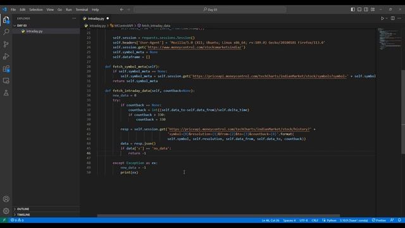This screenshot has width=405, height=228.
Task: Open the priceapi history URL on line 41
Action: point(239,129)
